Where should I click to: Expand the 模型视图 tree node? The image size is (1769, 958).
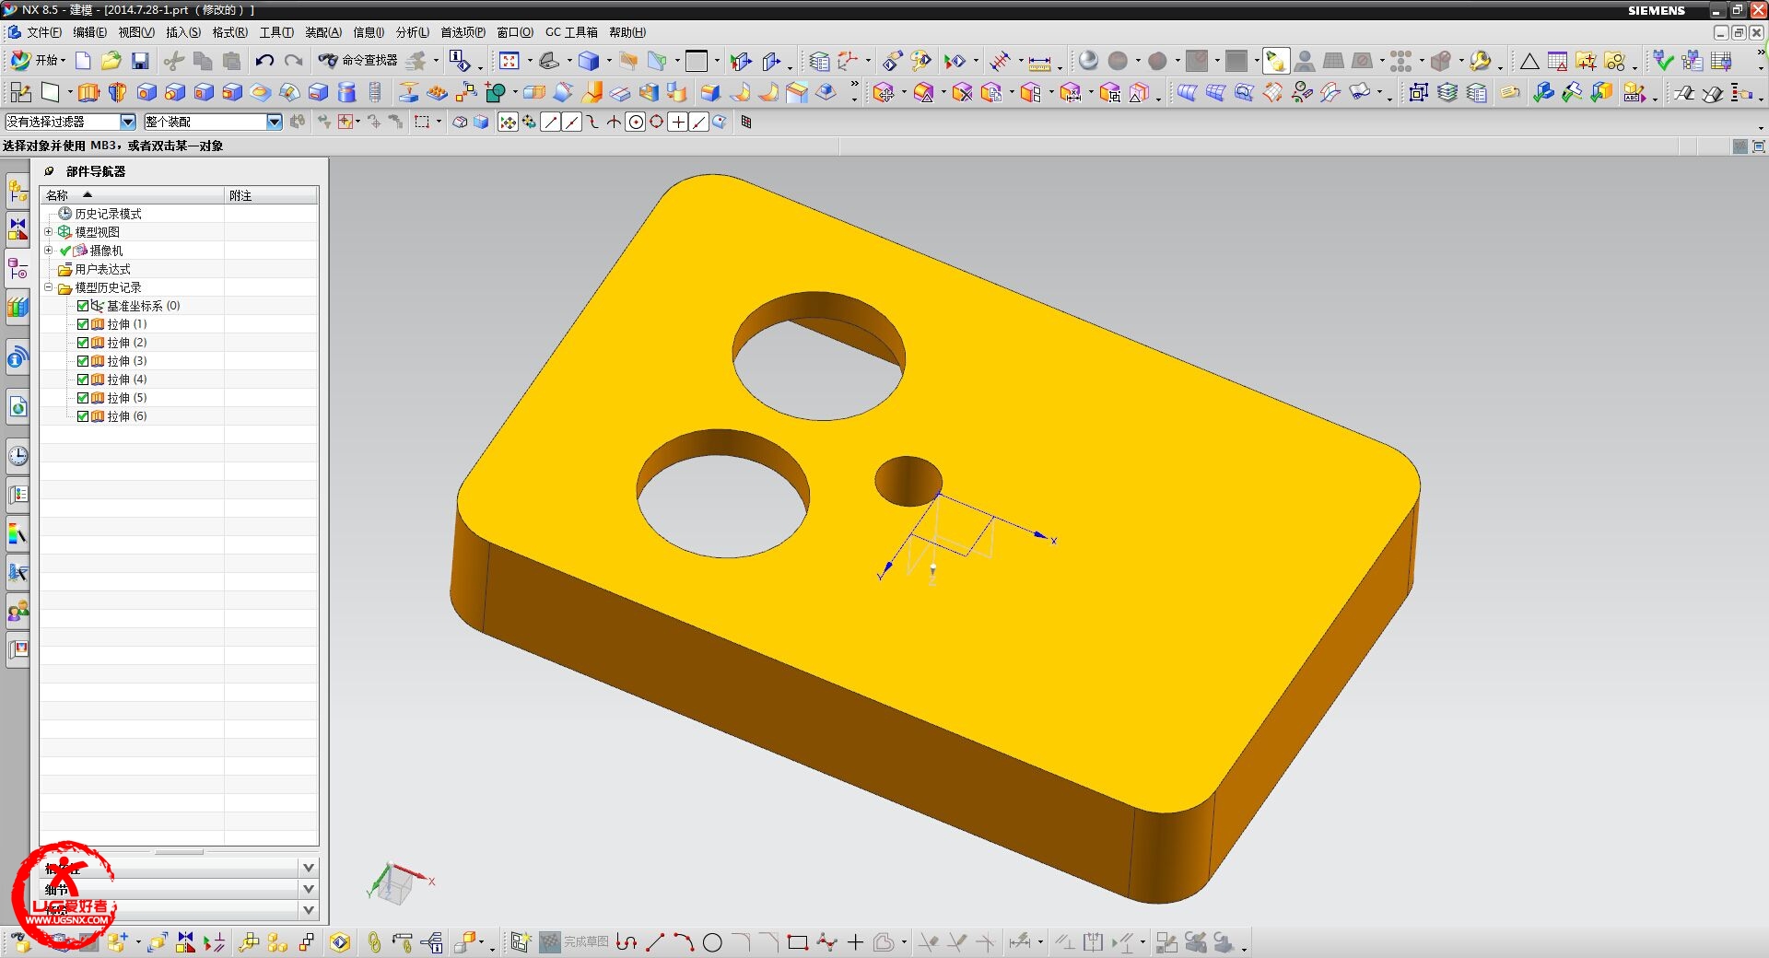click(x=49, y=232)
